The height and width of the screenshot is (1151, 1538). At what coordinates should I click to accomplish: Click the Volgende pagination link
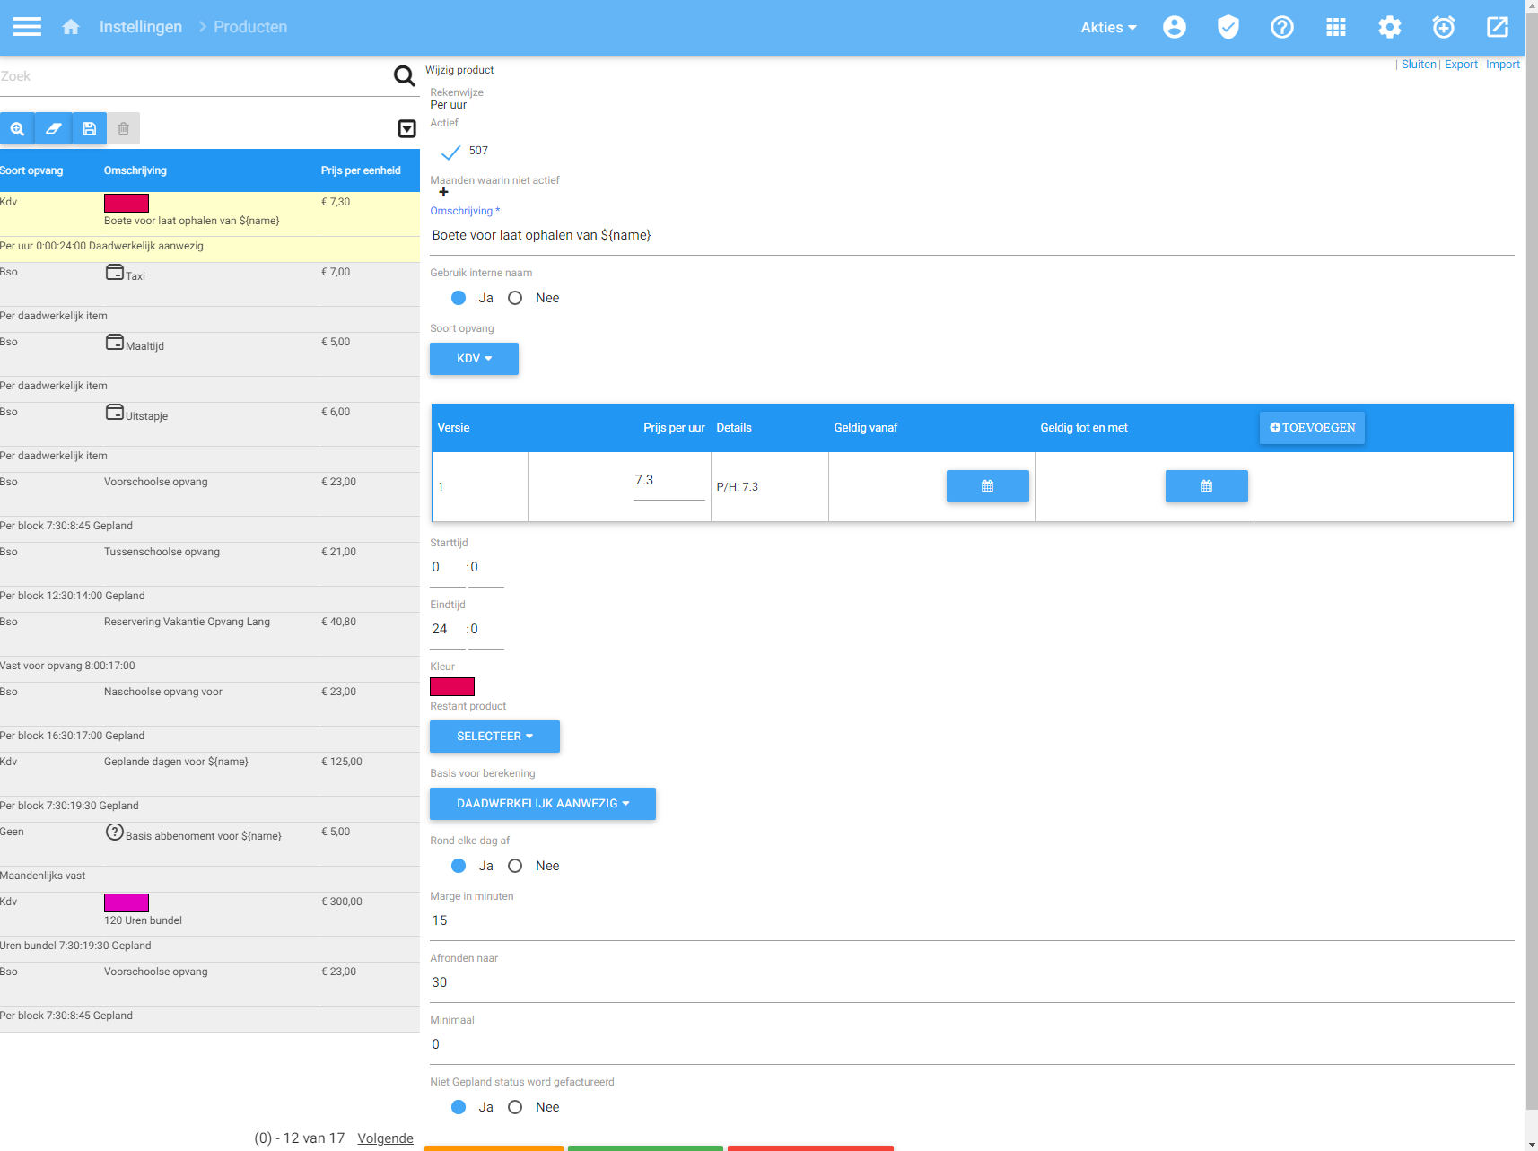[385, 1138]
